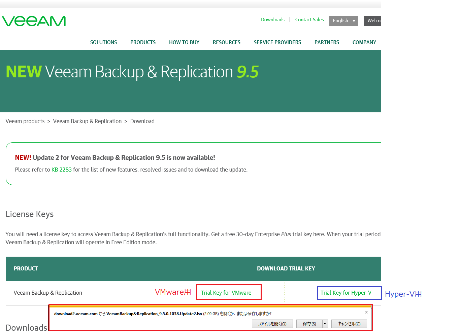Image resolution: width=460 pixels, height=332 pixels.
Task: Download the Trial Key for Hyper-V
Action: click(x=346, y=293)
